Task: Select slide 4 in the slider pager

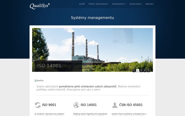Action: (x=145, y=71)
